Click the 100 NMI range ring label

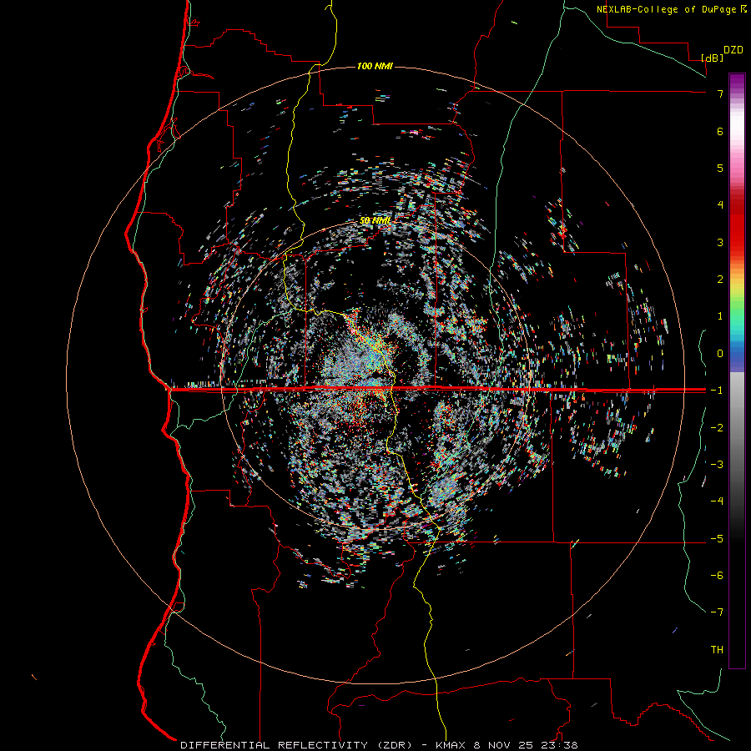tap(375, 66)
